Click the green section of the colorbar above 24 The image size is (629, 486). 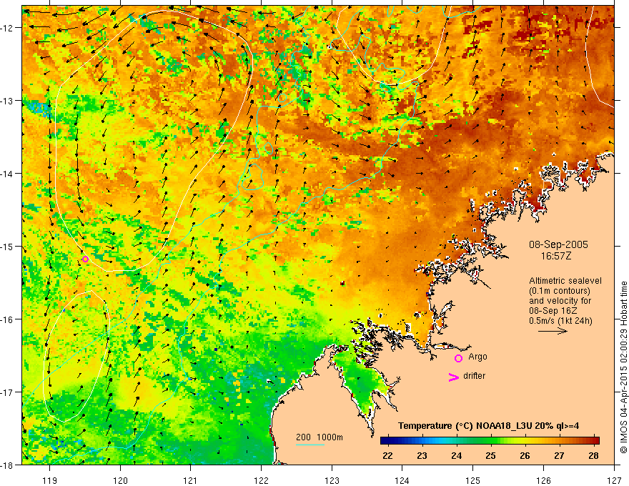coord(457,440)
